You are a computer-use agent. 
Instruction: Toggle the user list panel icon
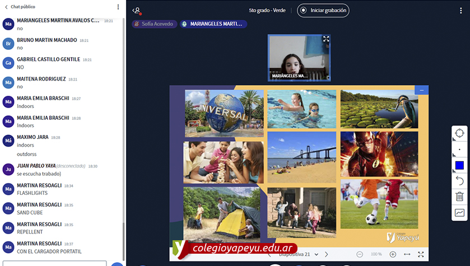pyautogui.click(x=137, y=10)
